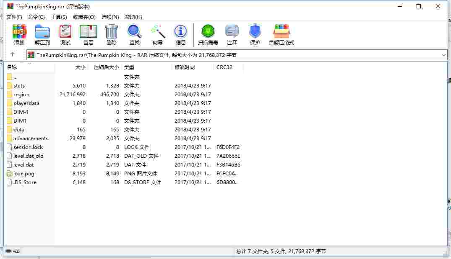Screen dimensions: 451x259
Task: Open the 命令(C) menu
Action: [36, 17]
